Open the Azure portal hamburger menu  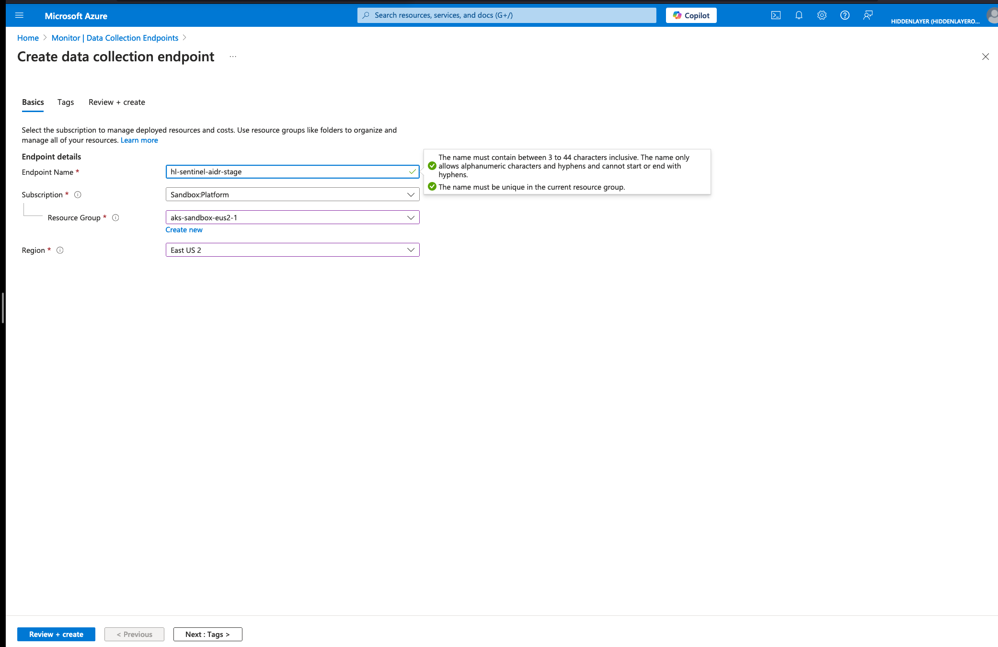19,15
